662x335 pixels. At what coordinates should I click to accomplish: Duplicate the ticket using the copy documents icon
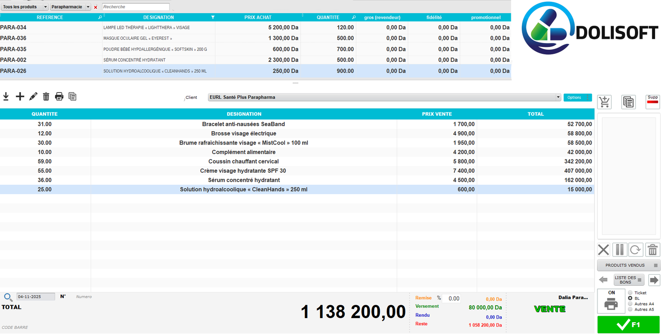[x=72, y=96]
